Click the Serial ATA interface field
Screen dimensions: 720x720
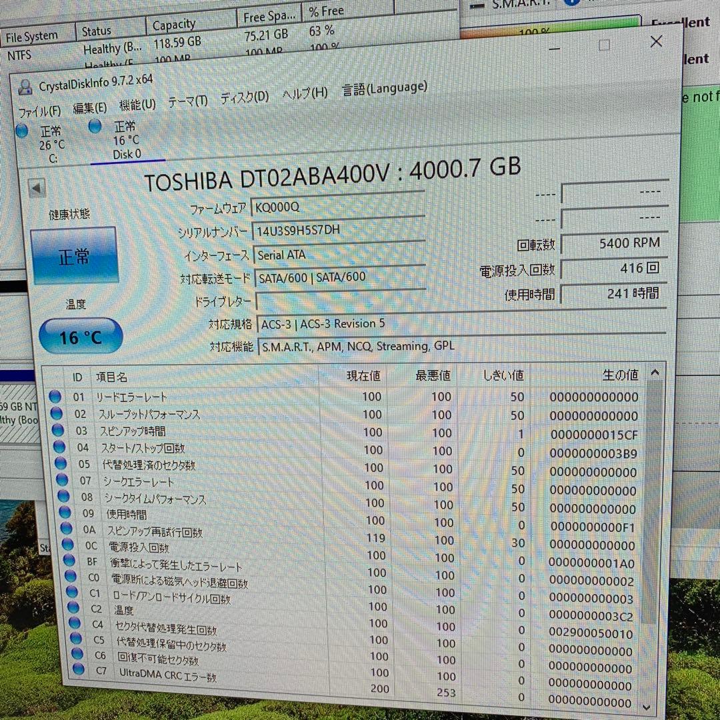pos(339,253)
